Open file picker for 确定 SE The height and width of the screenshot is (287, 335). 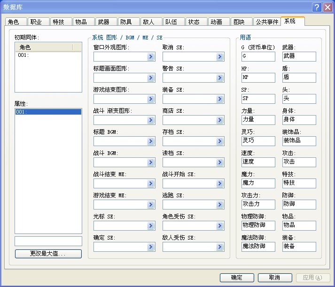[151, 247]
